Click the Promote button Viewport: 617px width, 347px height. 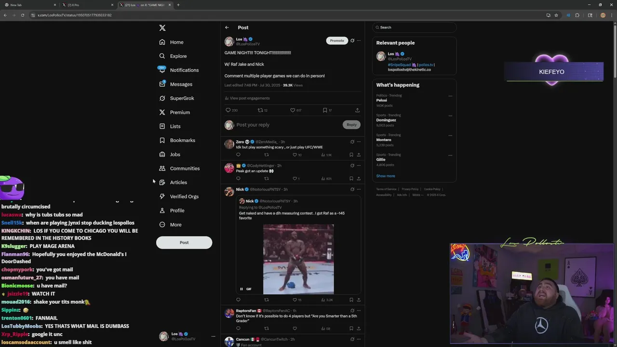click(x=337, y=40)
